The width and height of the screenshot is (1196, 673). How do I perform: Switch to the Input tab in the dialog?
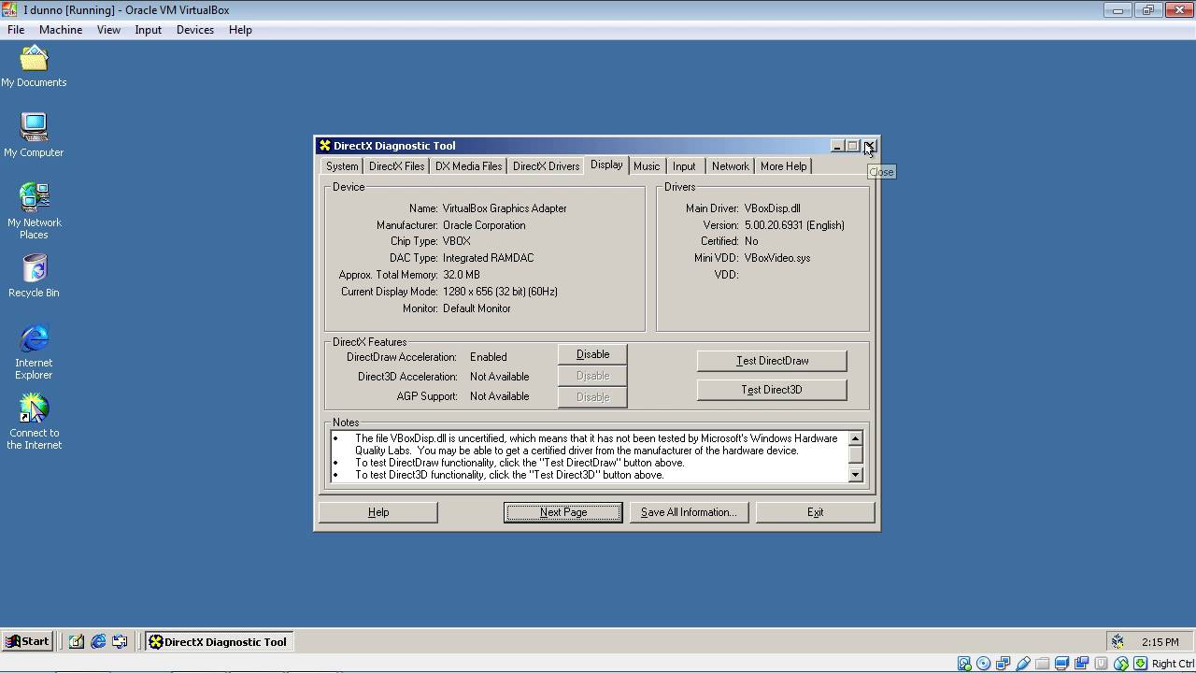tap(684, 166)
